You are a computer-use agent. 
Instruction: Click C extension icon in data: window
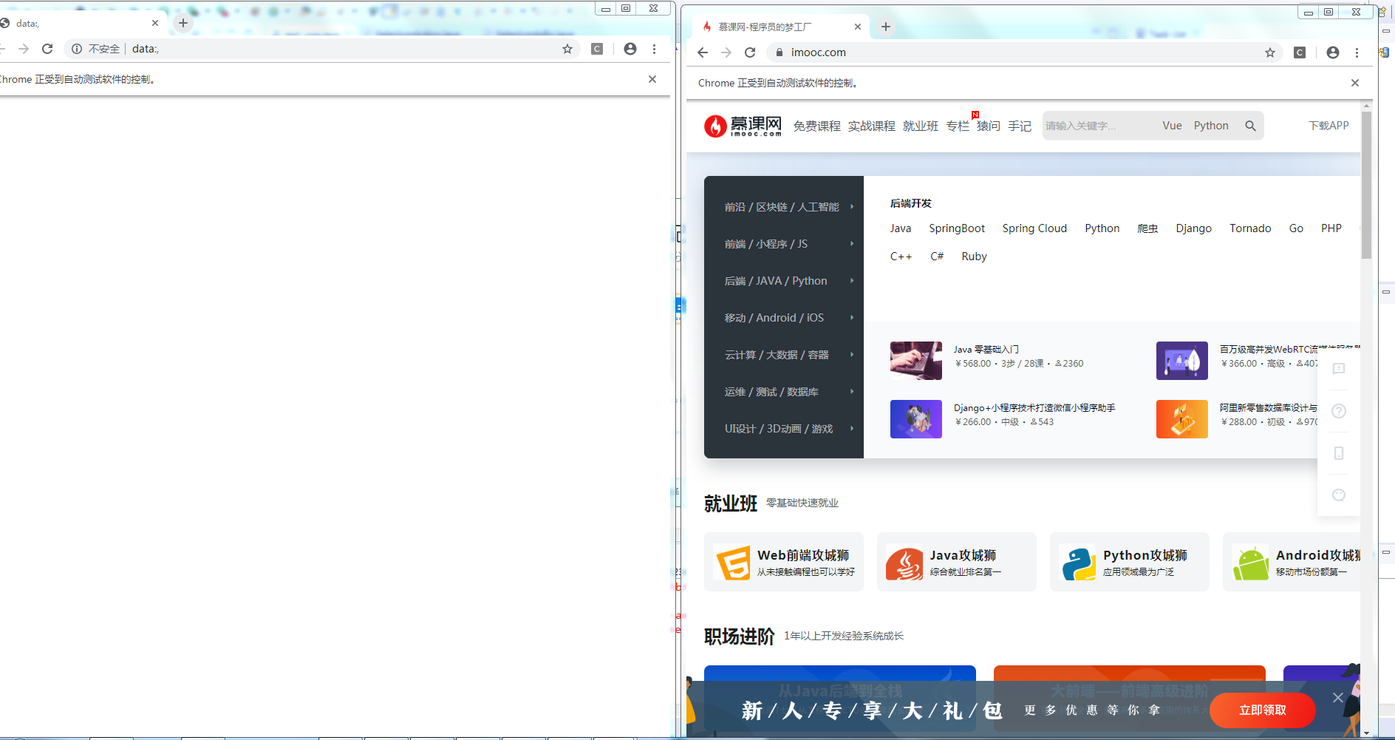point(597,49)
